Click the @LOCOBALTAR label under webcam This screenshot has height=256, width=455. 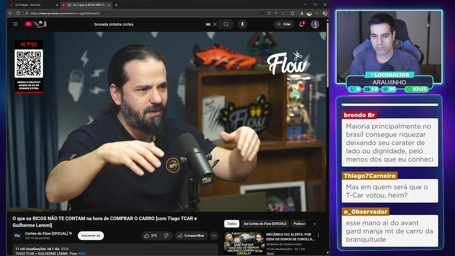click(389, 75)
